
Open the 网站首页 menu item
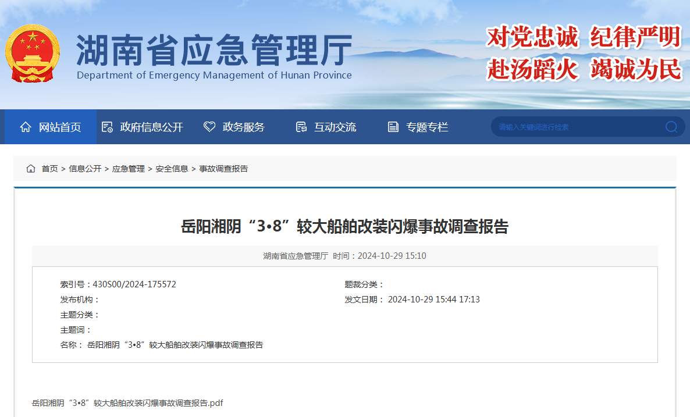click(x=59, y=127)
